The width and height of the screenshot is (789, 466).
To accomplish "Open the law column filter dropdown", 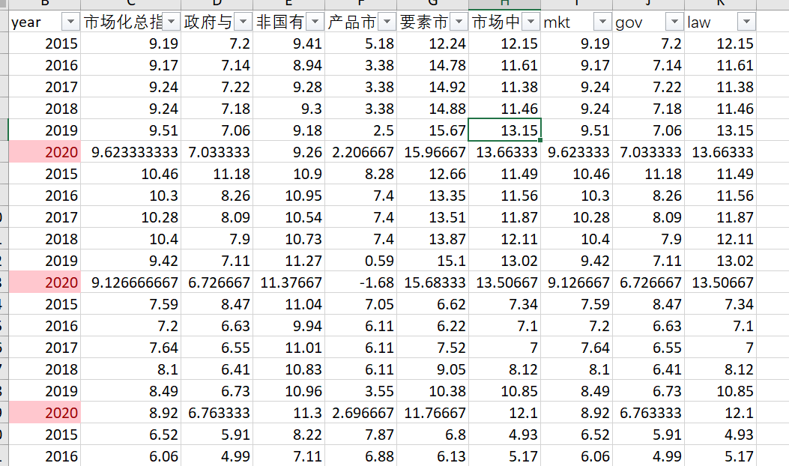I will coord(747,22).
